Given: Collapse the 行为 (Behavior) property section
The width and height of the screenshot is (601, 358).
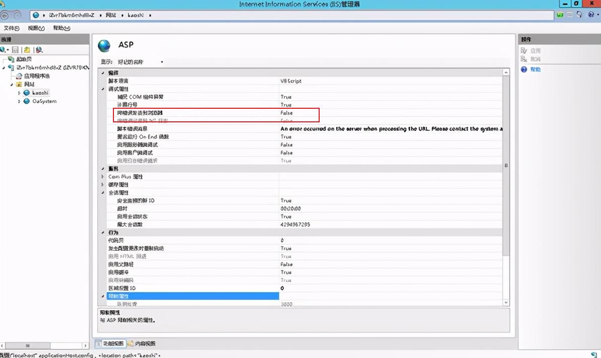Looking at the screenshot, I should tap(103, 233).
